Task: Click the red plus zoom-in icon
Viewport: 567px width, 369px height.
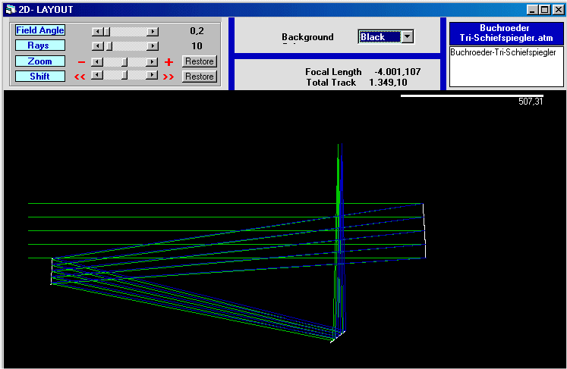Action: tap(169, 62)
